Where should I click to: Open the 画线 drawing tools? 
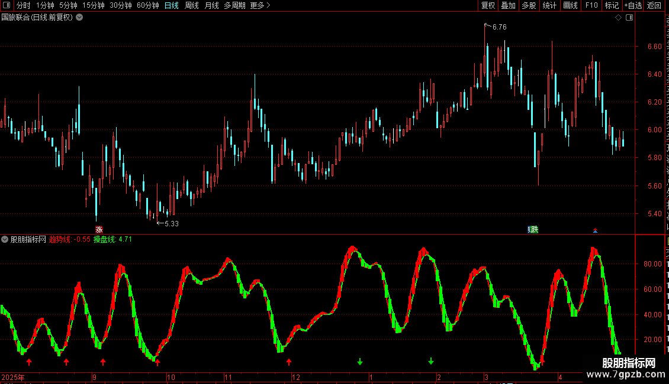(x=571, y=5)
